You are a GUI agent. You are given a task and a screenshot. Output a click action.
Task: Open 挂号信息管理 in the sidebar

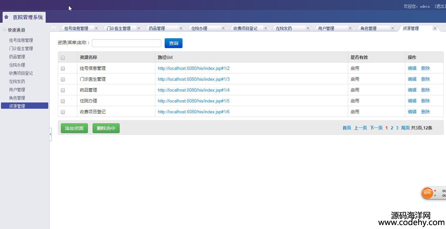click(x=21, y=40)
